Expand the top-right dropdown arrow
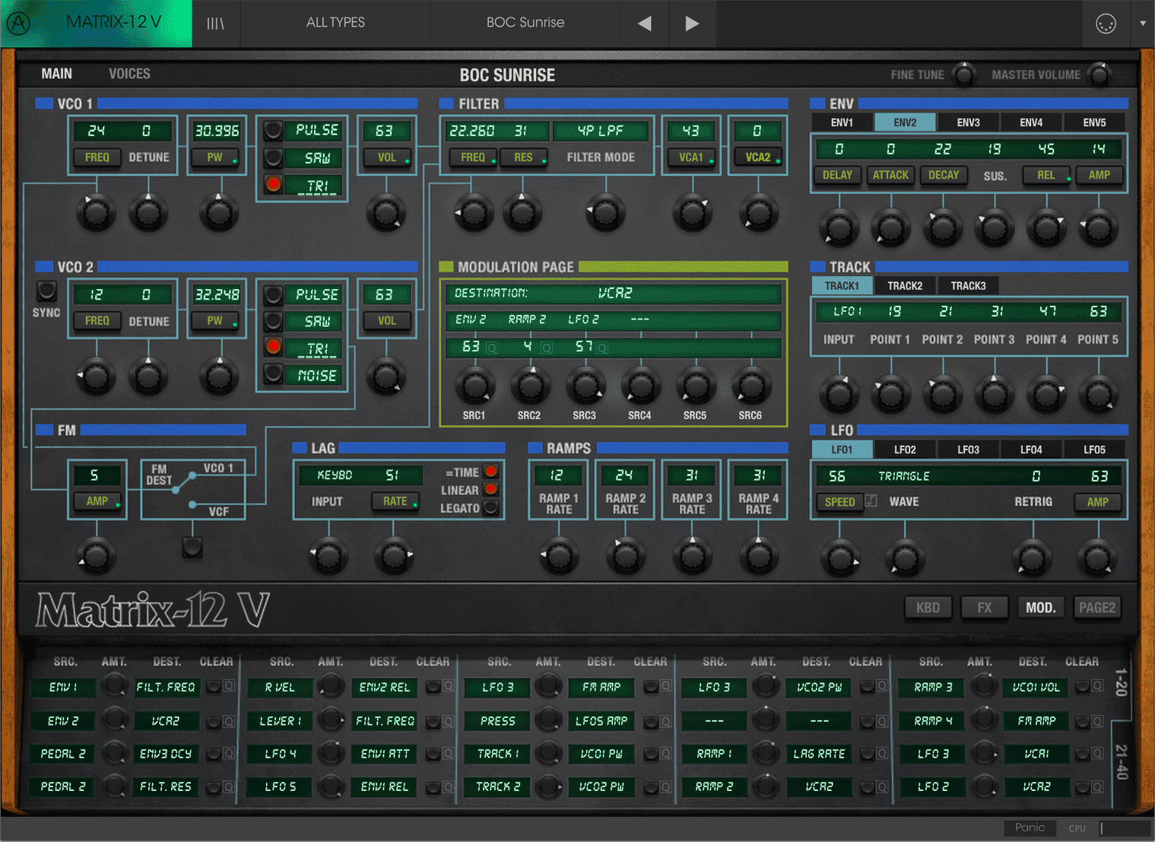The image size is (1155, 842). coord(1142,23)
